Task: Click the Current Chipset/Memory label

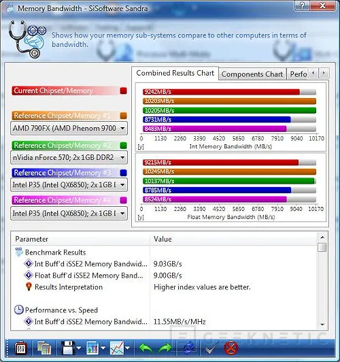Action: 53,90
